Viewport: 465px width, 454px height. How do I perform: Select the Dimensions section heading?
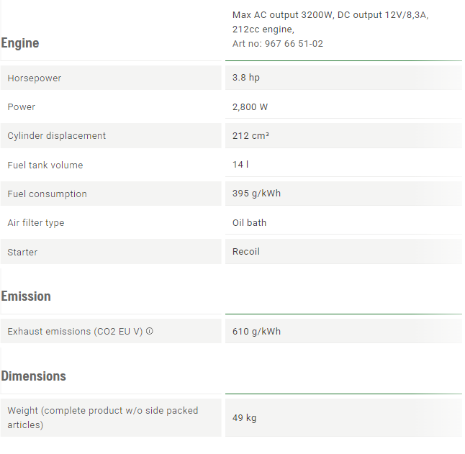coord(34,376)
